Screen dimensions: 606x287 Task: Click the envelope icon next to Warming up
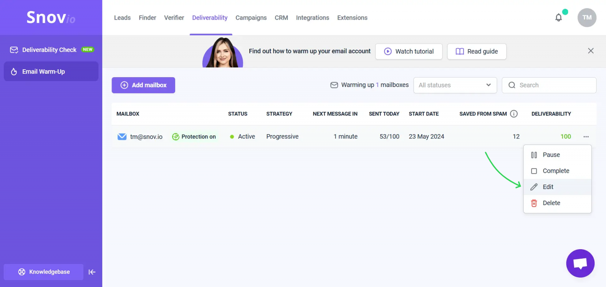pyautogui.click(x=334, y=85)
